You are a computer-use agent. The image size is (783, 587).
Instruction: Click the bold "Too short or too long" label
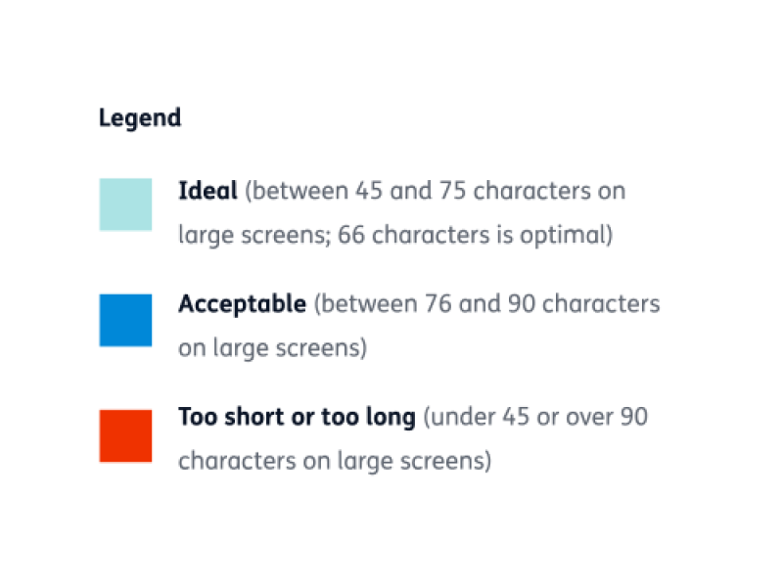pyautogui.click(x=297, y=418)
